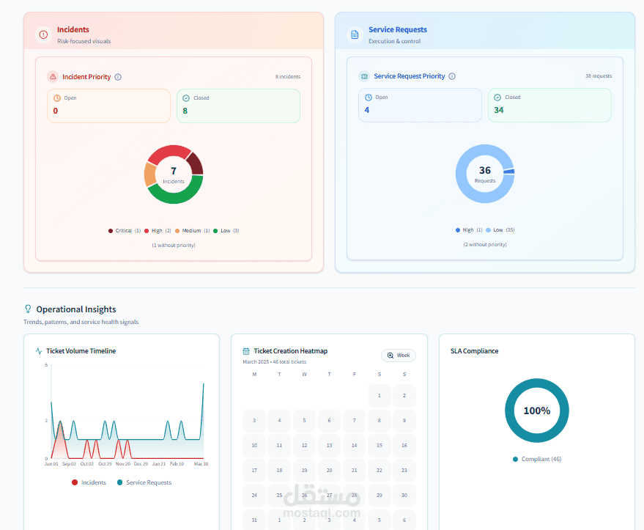Click the Service Requests document icon
The height and width of the screenshot is (530, 644).
tap(355, 35)
